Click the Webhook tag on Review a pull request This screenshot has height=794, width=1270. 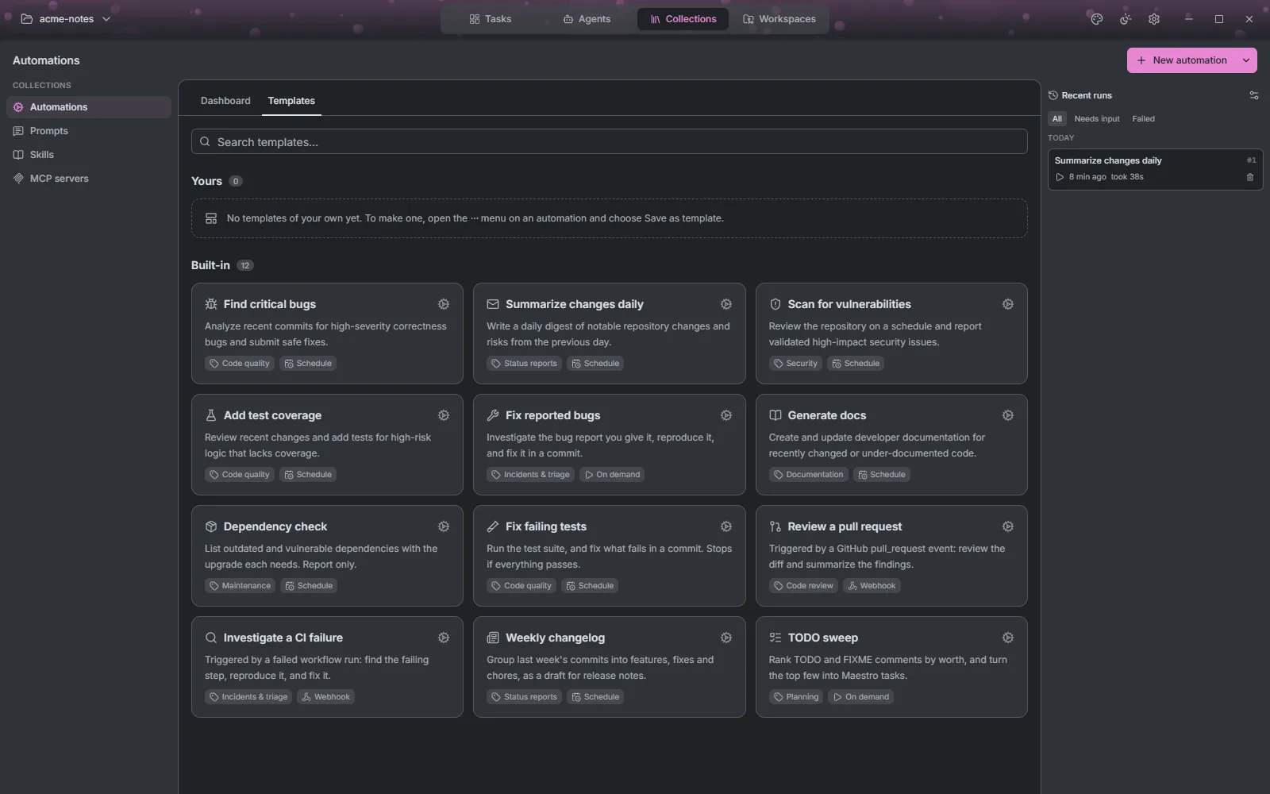click(872, 586)
